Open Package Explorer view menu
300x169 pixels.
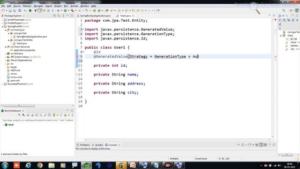(x=63, y=15)
